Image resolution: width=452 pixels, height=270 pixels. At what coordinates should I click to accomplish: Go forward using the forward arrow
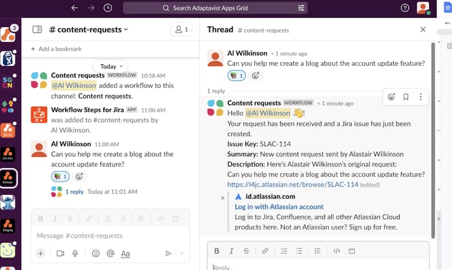click(x=91, y=8)
